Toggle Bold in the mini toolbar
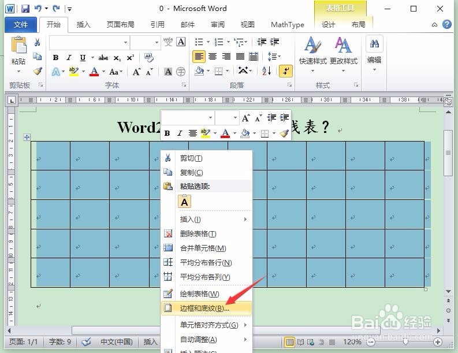458x353 pixels. 167,133
